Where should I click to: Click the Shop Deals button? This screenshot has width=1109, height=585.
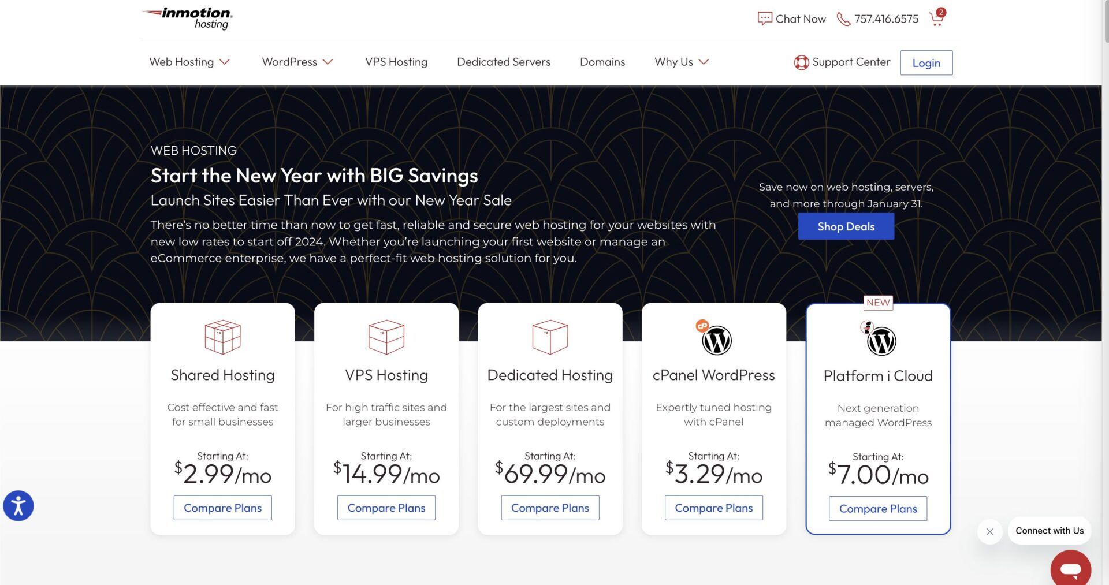point(846,226)
